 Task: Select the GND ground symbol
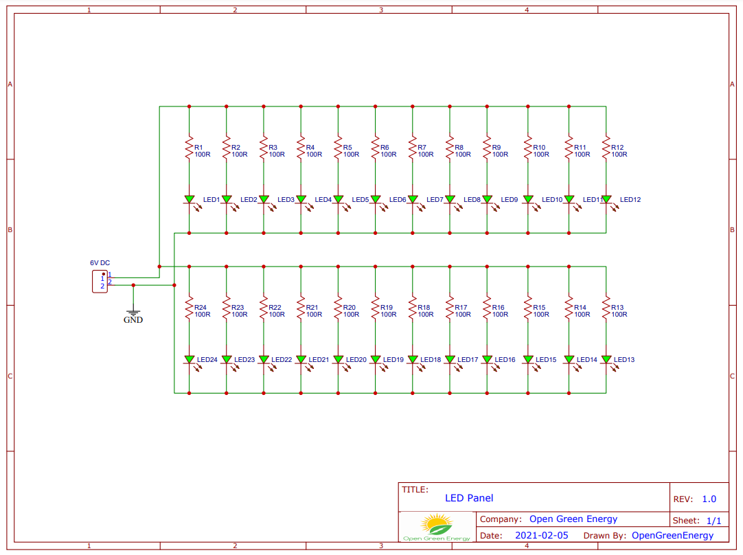132,313
